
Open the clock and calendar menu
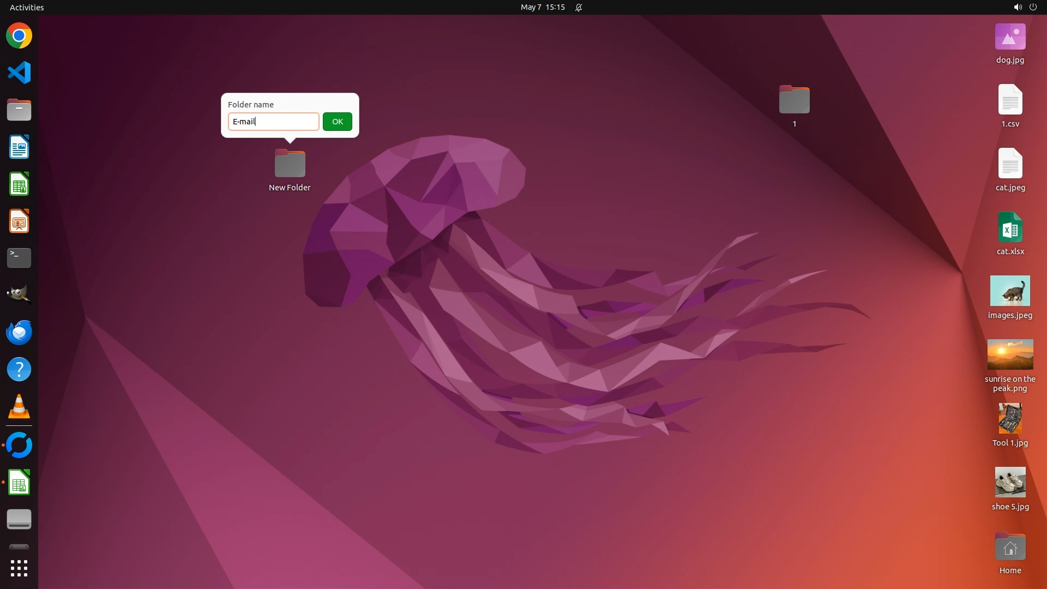(542, 7)
